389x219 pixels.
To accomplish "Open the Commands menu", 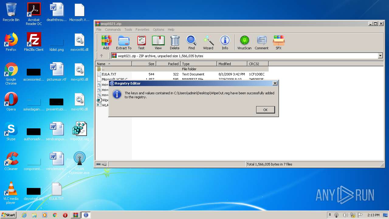I will tap(113, 30).
